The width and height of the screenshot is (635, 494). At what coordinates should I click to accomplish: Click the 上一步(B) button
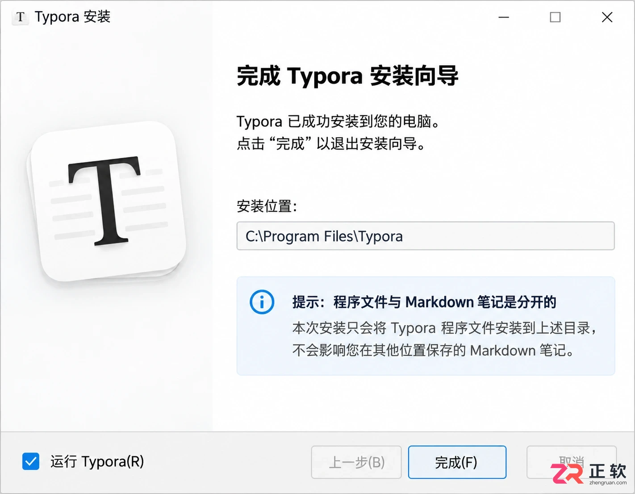point(356,462)
